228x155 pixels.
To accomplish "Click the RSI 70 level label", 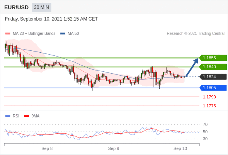I will point(205,124).
